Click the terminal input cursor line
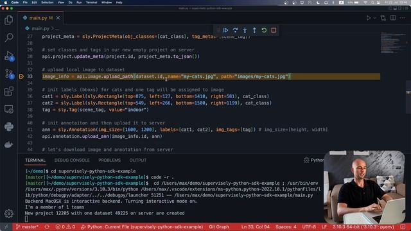The width and height of the screenshot is (411, 231). pos(26,219)
